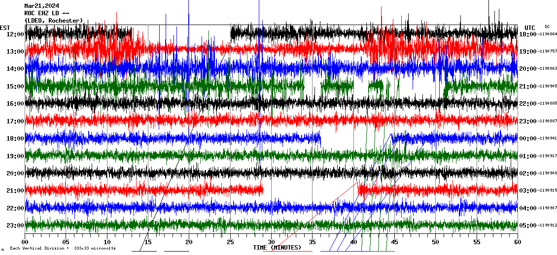This screenshot has width=557, height=255.
Task: Click the Mar21,2024 date label
Action: click(41, 6)
